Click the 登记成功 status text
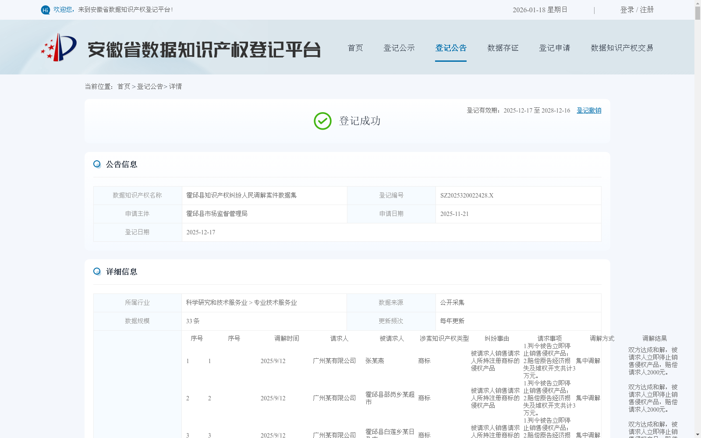 tap(360, 121)
